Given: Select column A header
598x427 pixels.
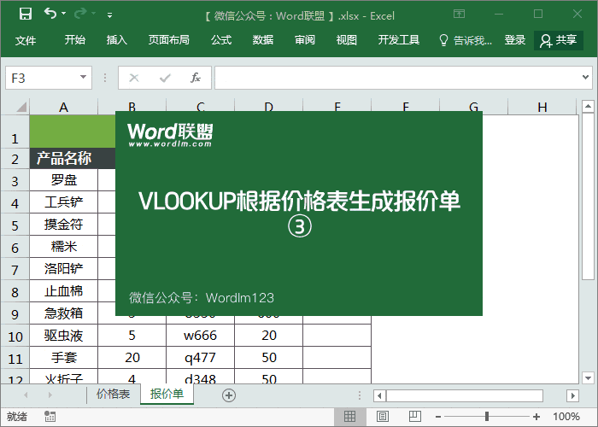Looking at the screenshot, I should (x=64, y=107).
